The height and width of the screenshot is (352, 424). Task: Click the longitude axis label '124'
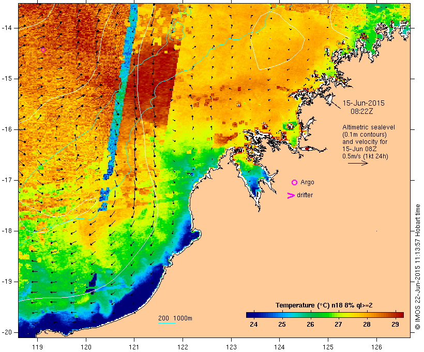pyautogui.click(x=280, y=347)
